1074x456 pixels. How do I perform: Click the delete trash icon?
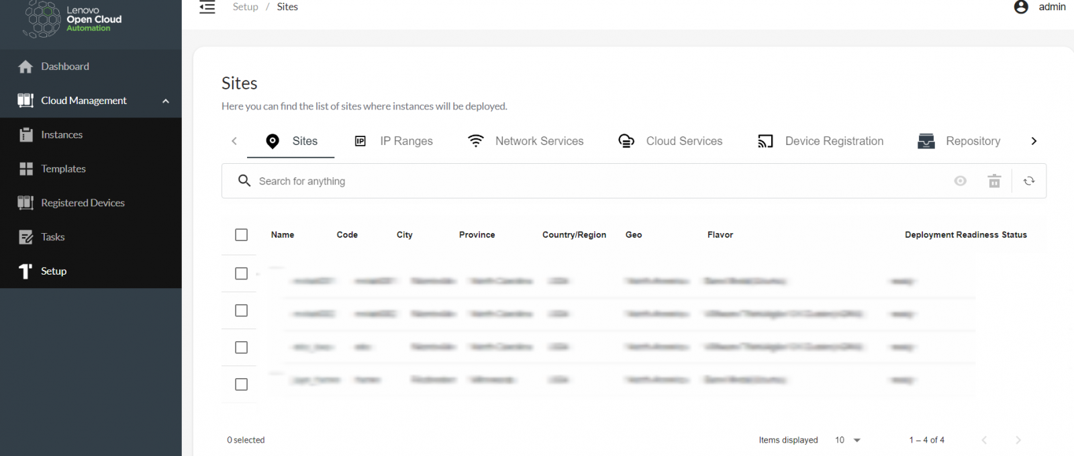[x=995, y=181]
